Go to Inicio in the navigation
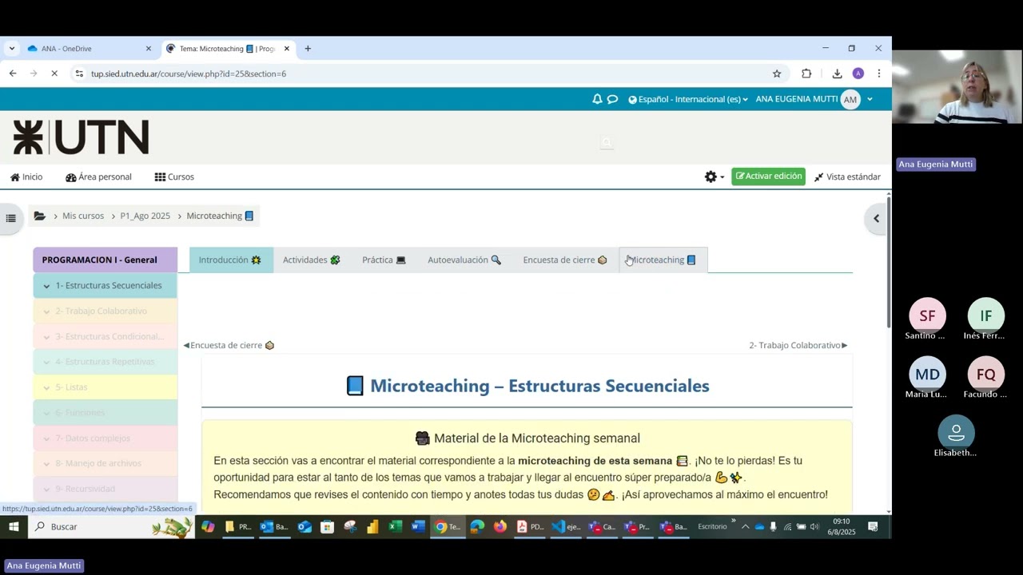This screenshot has width=1023, height=575. pos(26,176)
